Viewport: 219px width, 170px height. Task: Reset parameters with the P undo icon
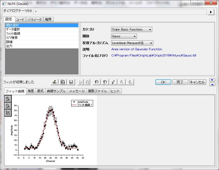96,82
